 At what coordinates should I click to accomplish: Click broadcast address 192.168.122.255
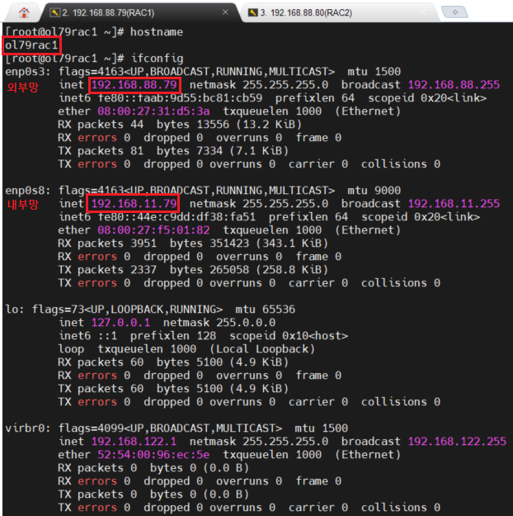457,442
